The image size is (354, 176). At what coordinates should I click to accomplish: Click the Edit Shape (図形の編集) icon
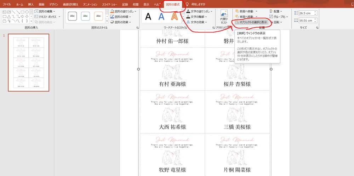click(37, 11)
